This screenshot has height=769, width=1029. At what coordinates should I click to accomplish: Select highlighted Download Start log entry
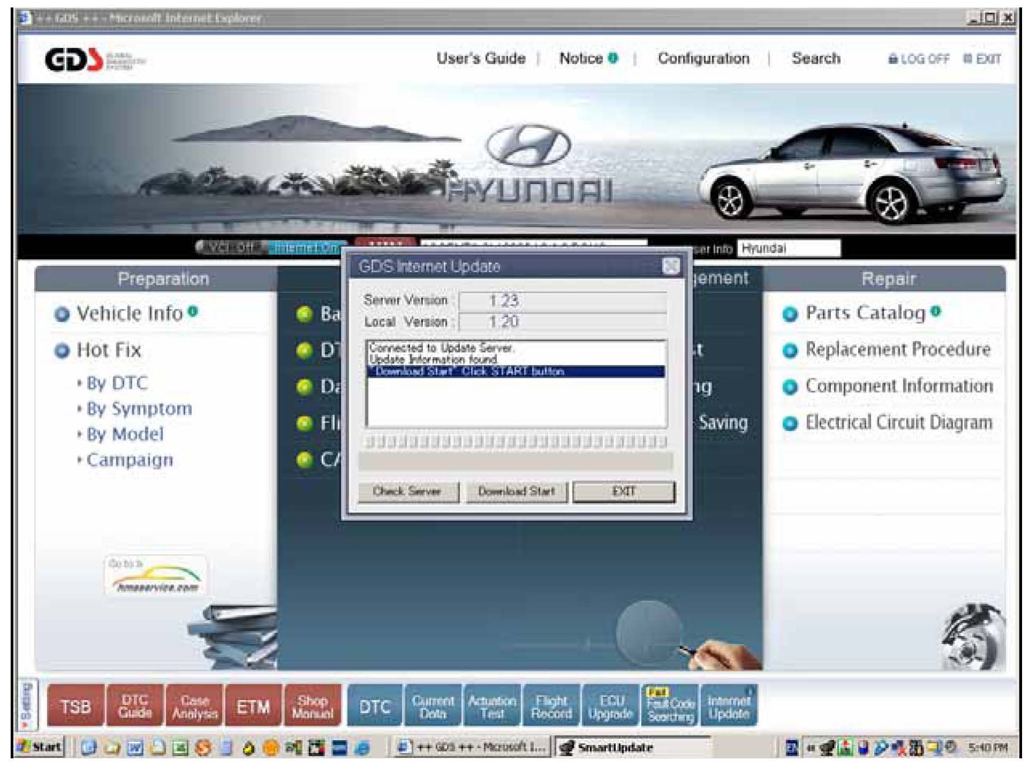[x=515, y=371]
